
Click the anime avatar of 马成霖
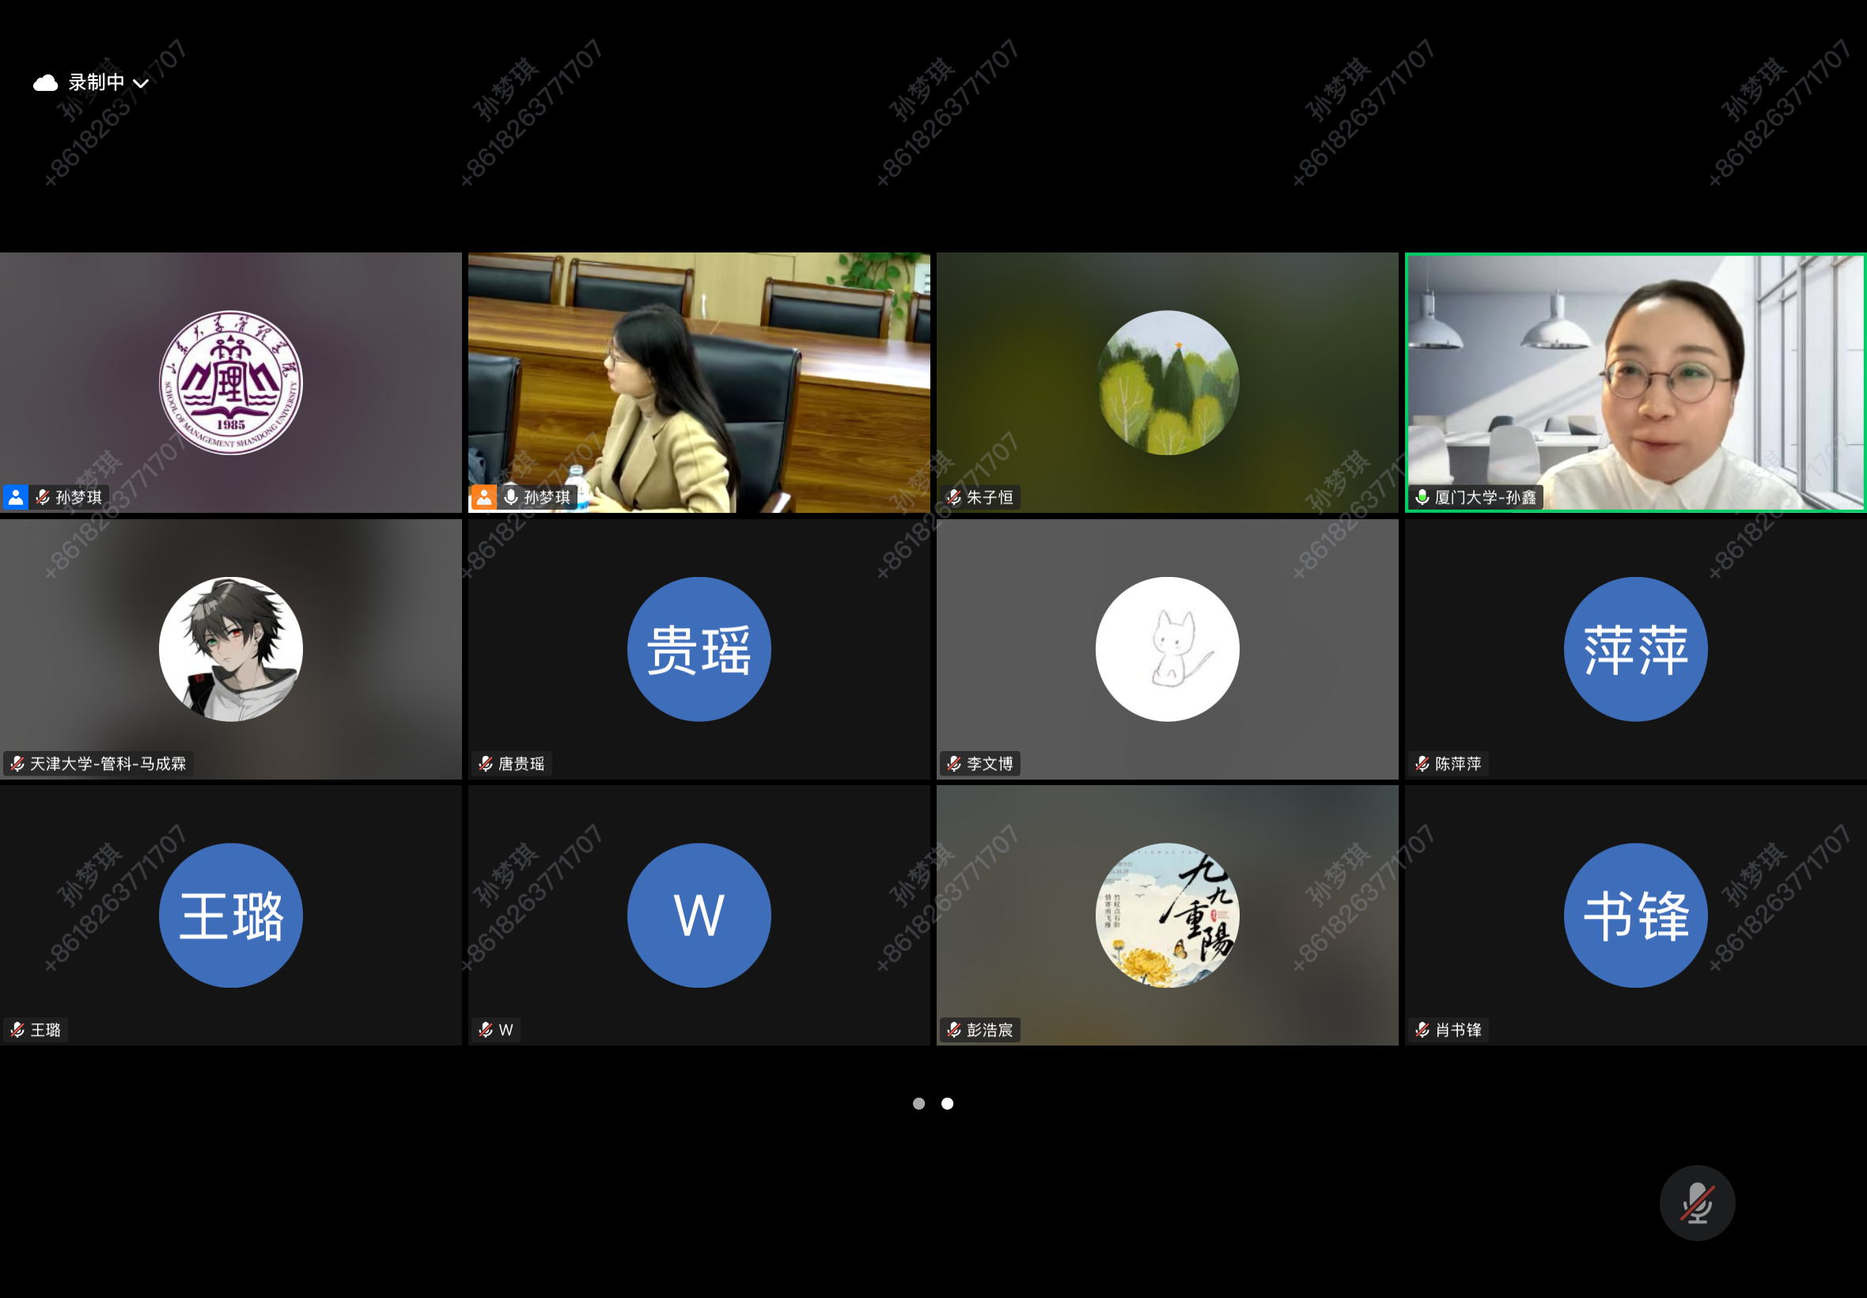231,649
